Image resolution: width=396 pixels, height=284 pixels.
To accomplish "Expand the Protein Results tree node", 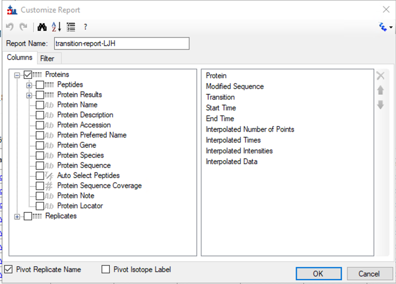I will pyautogui.click(x=29, y=95).
